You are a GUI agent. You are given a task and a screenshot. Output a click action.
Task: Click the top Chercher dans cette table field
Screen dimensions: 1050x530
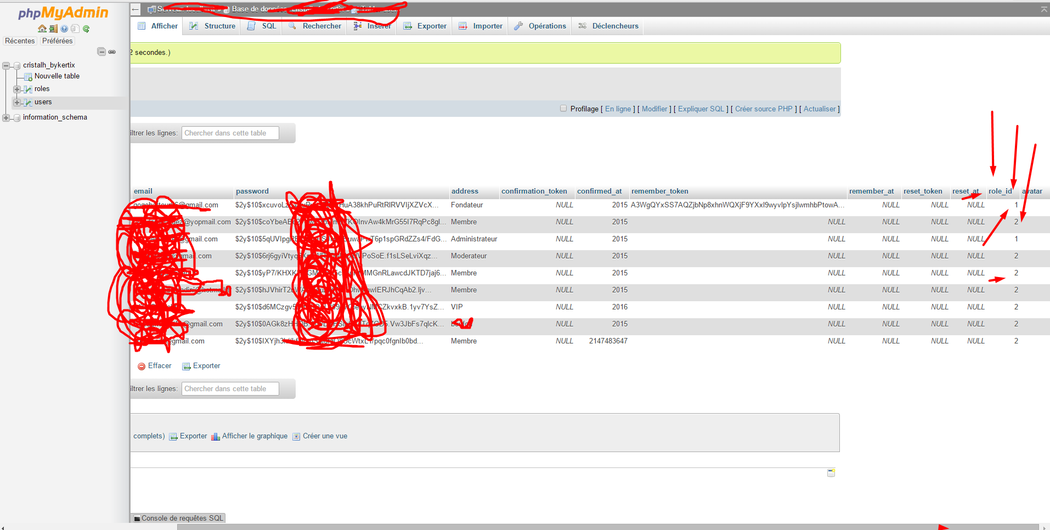coord(230,133)
